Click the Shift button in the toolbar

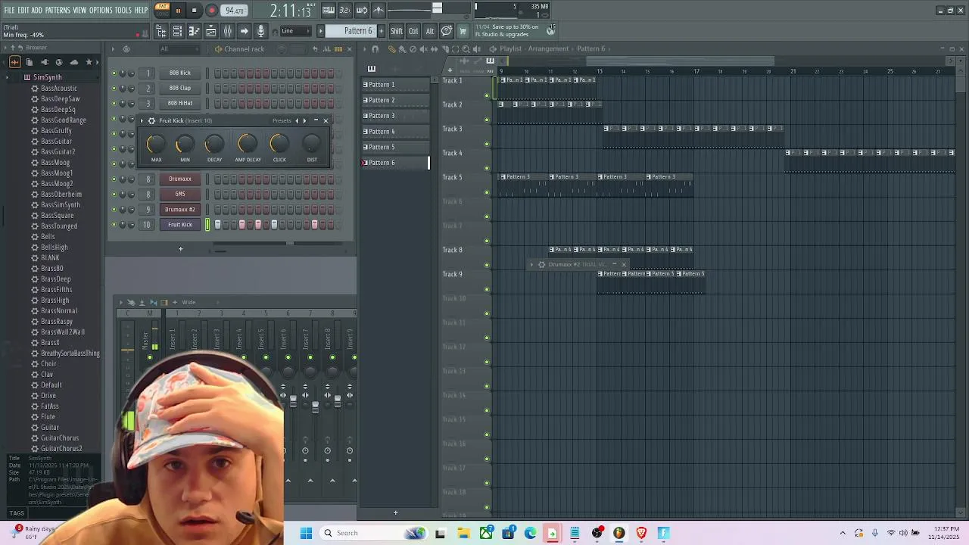(397, 31)
